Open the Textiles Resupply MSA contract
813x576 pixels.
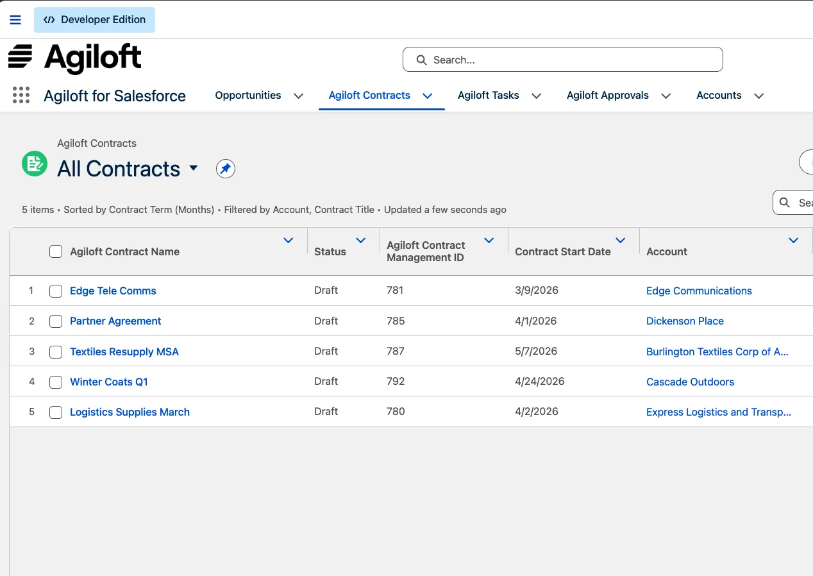tap(124, 352)
